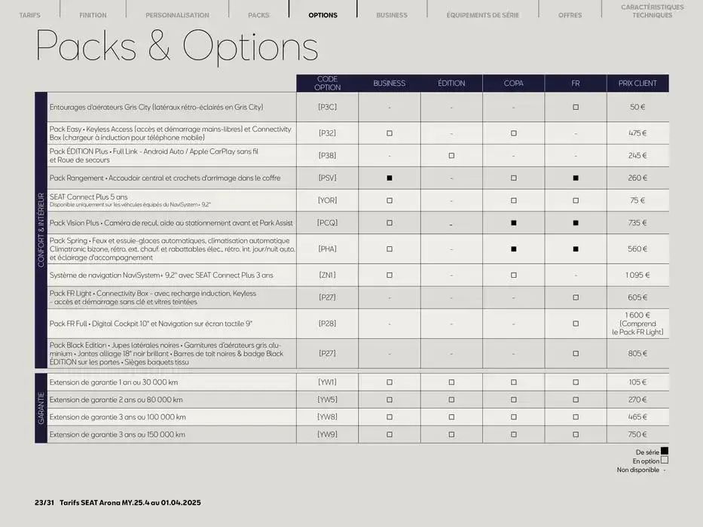
Task: Go to the PERSONNALISATION tab
Action: 177,15
